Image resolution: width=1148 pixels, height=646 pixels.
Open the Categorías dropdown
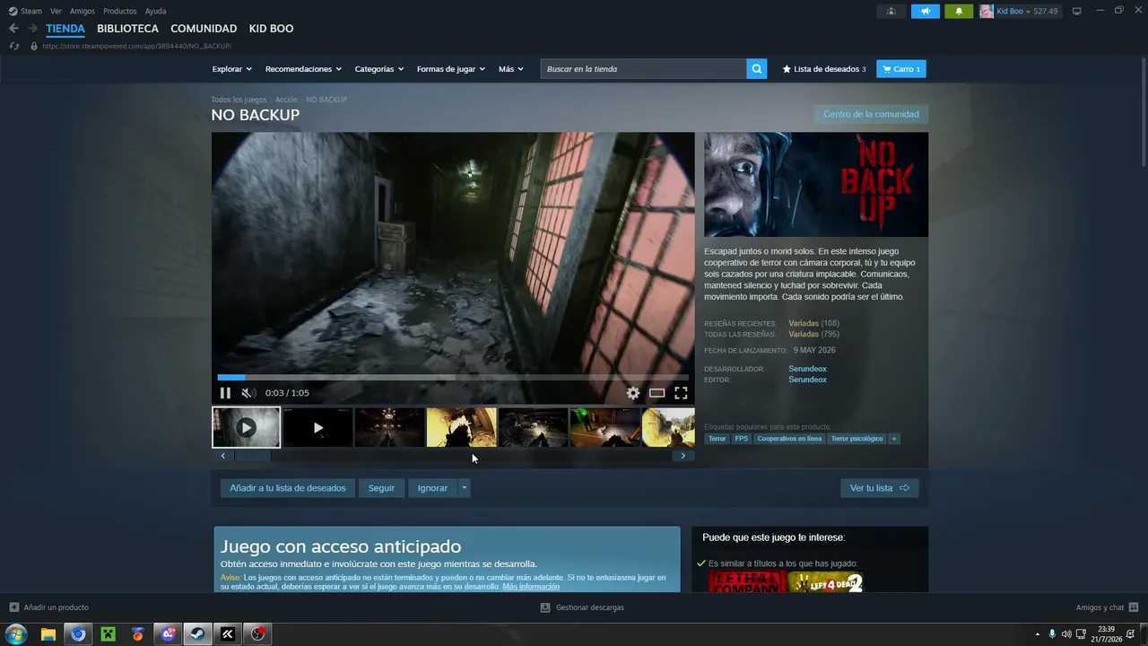coord(379,69)
